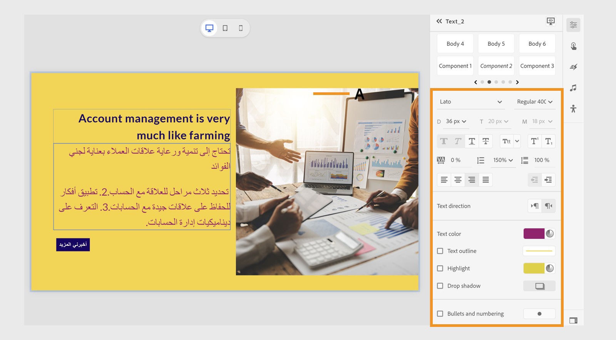616x340 pixels.
Task: Enable the Text outline checkbox
Action: point(440,251)
